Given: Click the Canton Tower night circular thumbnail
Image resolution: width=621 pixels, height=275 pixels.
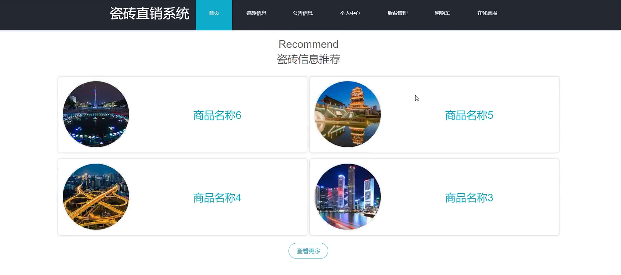Looking at the screenshot, I should point(96,114).
